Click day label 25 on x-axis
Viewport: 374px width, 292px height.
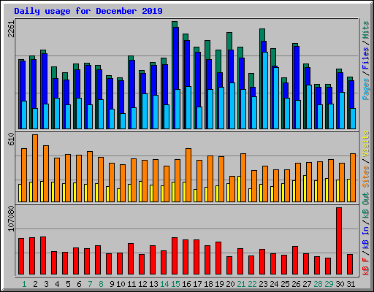[285, 284]
